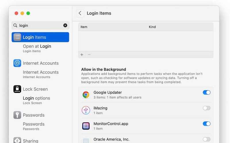Click the Google Chrome icon for Google Updater
230x143 pixels.
tap(86, 95)
